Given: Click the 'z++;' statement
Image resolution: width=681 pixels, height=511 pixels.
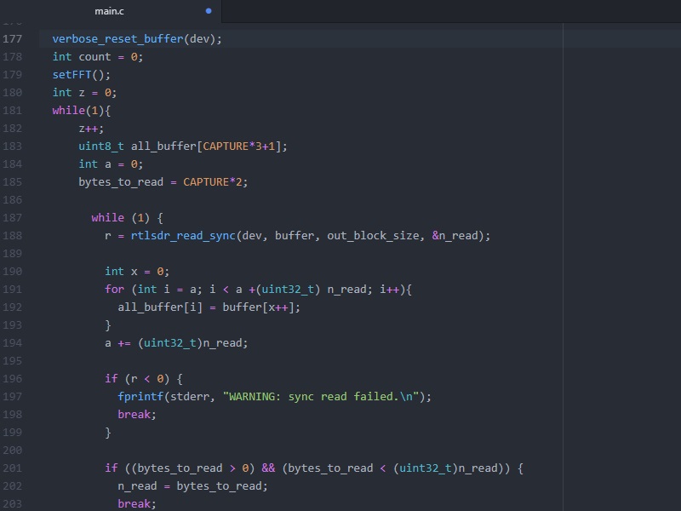Looking at the screenshot, I should (91, 129).
